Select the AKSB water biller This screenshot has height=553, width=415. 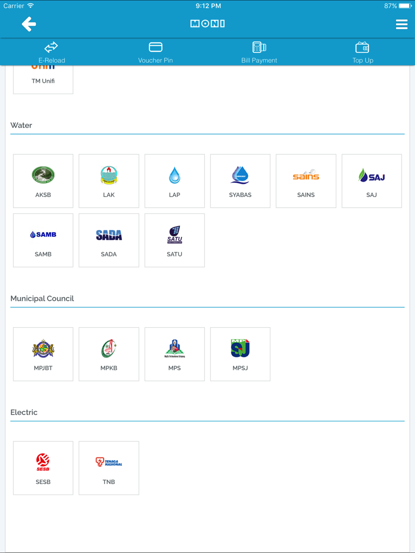click(x=43, y=181)
